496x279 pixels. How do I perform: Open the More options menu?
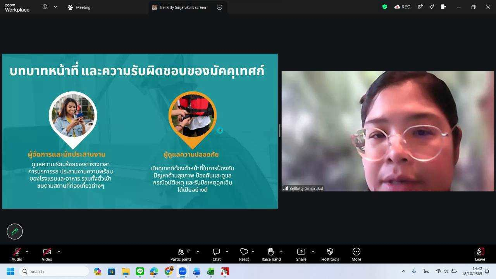coord(356,254)
